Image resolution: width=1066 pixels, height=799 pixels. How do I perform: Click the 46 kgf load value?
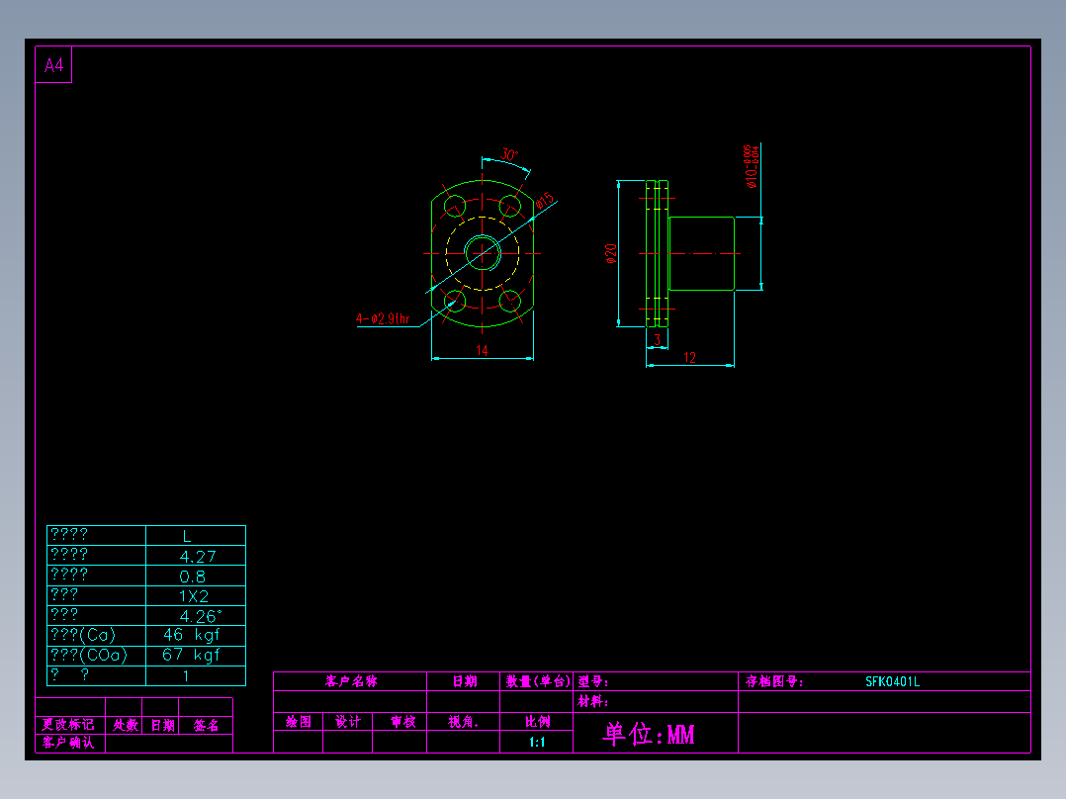pos(192,635)
